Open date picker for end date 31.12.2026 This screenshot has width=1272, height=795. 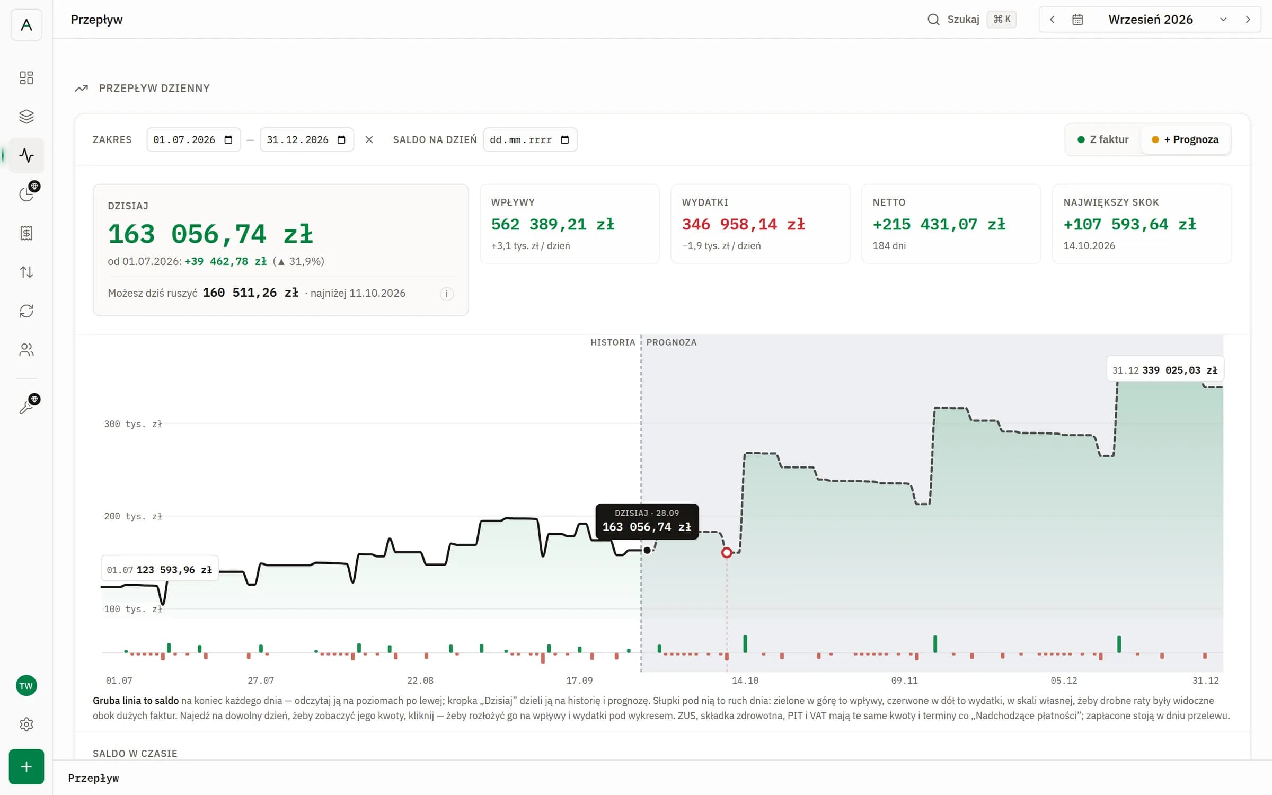coord(342,140)
